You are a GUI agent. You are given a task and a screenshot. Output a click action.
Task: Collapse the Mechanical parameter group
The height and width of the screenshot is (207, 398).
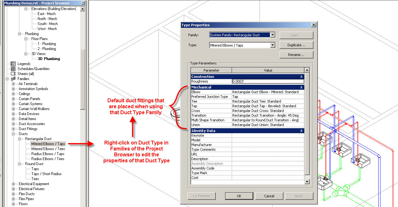coord(302,87)
